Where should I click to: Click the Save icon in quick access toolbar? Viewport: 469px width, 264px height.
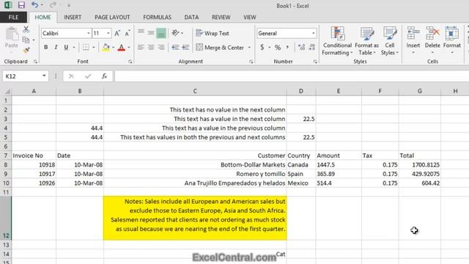pos(21,5)
